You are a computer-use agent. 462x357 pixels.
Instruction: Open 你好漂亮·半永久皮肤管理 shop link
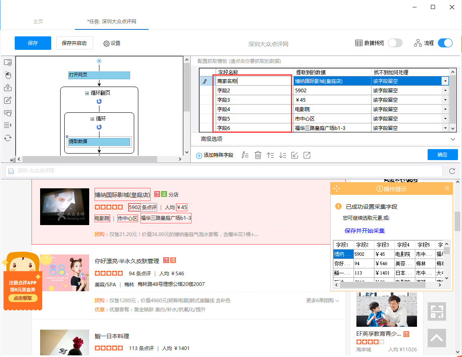[x=127, y=261]
